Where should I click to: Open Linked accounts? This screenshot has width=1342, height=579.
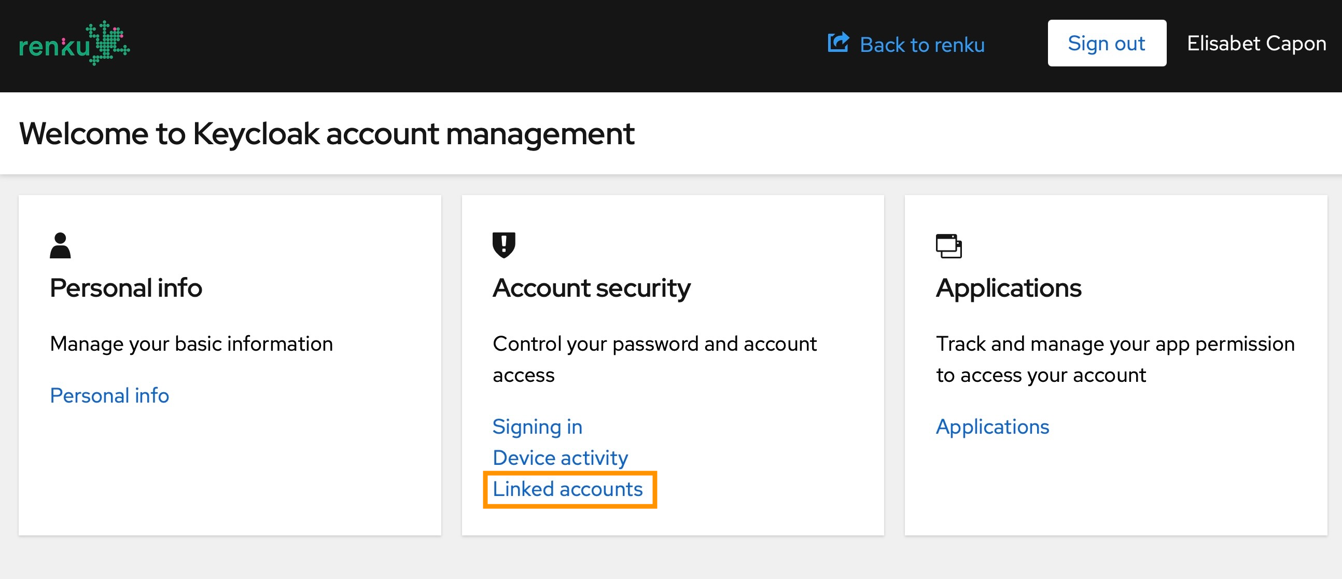point(567,489)
